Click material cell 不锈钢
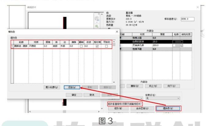 tap(36, 46)
